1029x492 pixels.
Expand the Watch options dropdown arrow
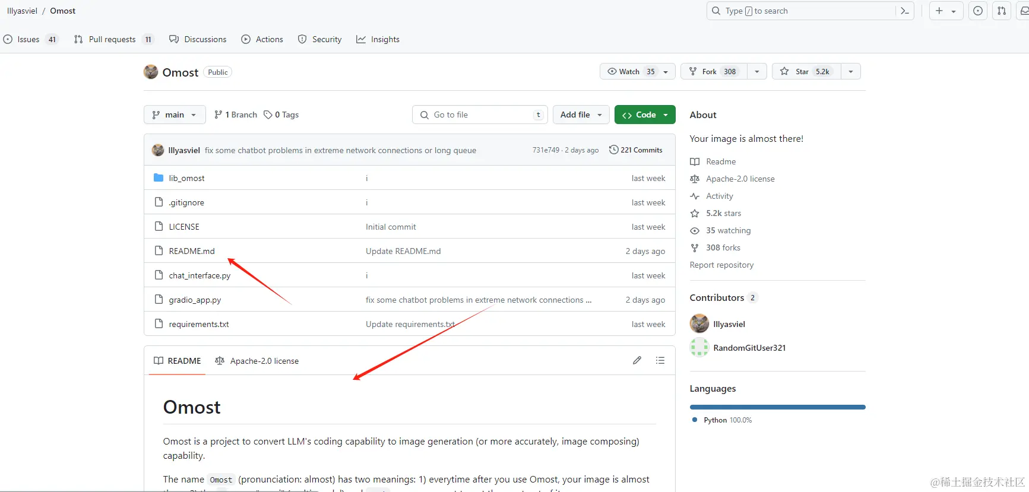pyautogui.click(x=666, y=72)
